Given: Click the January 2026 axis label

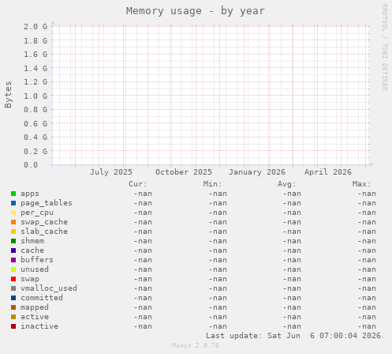Looking at the screenshot, I should tap(257, 172).
